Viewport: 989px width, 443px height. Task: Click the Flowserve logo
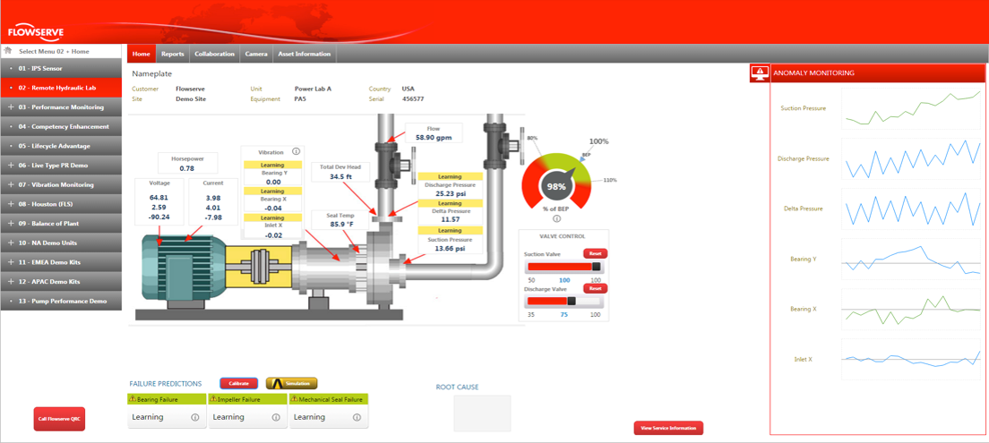(x=36, y=31)
